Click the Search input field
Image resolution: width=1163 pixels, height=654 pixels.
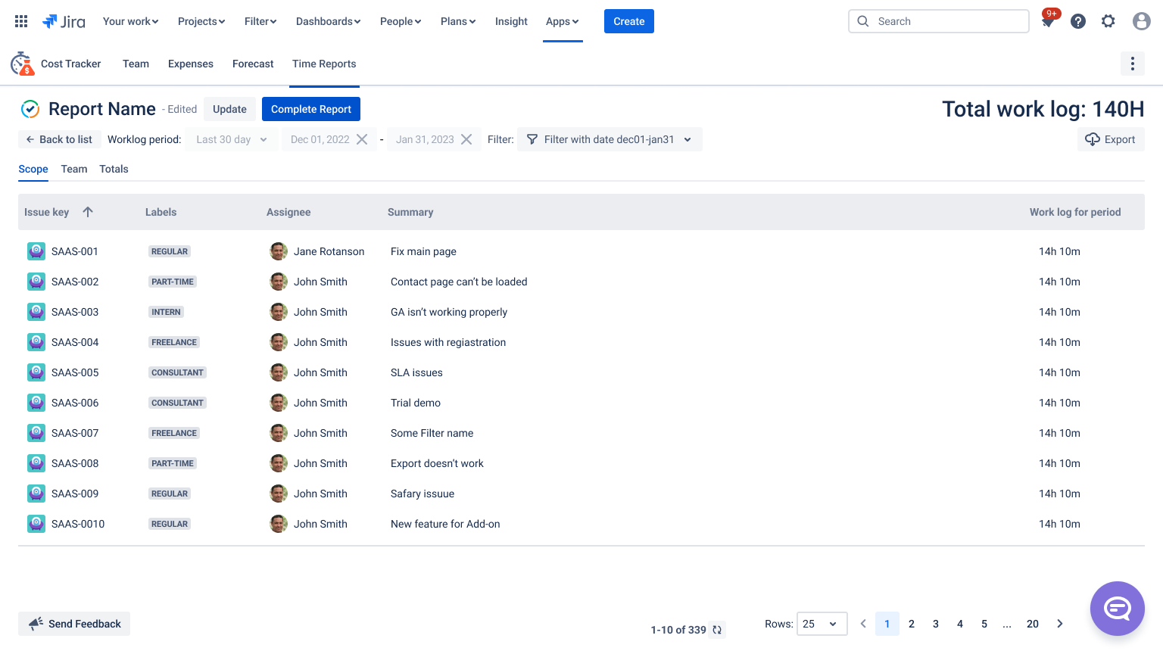tap(939, 21)
